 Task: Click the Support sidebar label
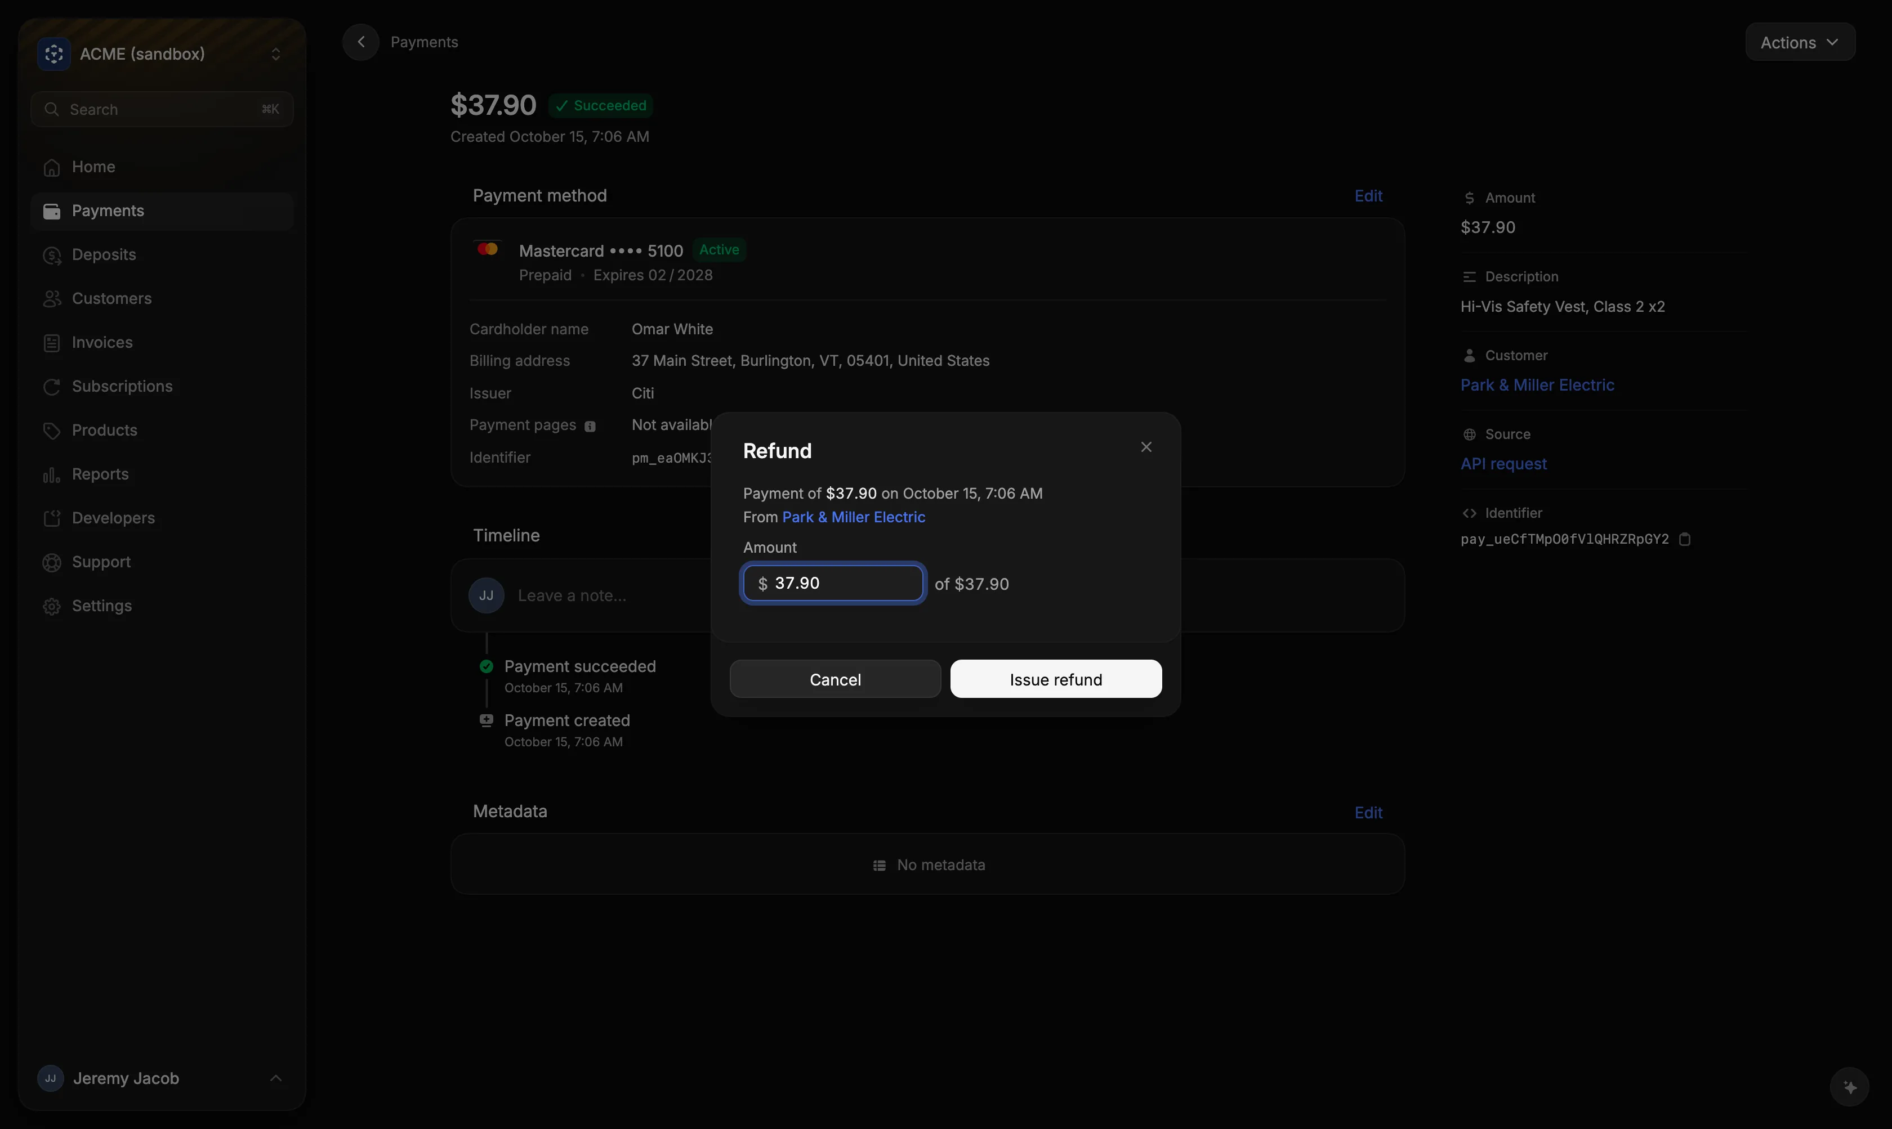click(x=101, y=562)
